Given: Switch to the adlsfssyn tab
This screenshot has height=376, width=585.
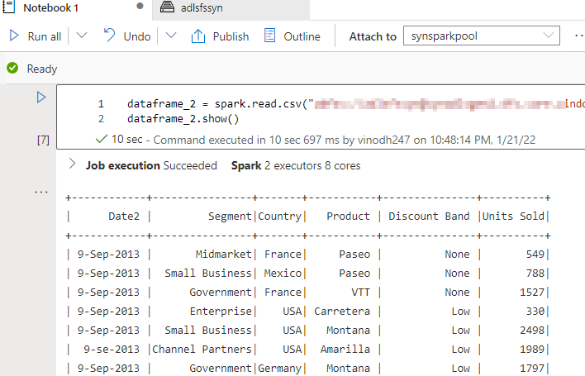Looking at the screenshot, I should [202, 8].
